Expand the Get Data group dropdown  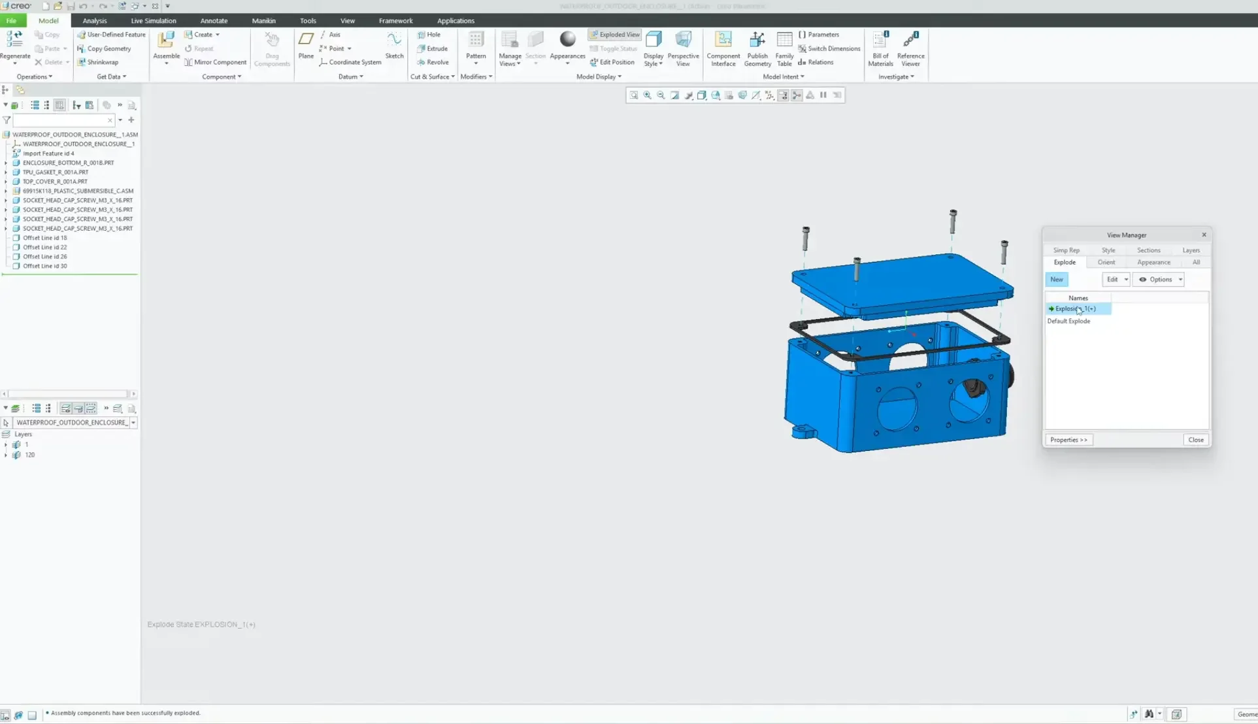point(111,77)
